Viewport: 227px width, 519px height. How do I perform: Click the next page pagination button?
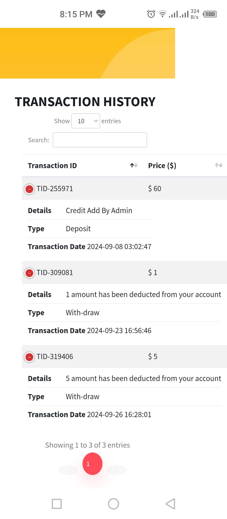point(117,470)
